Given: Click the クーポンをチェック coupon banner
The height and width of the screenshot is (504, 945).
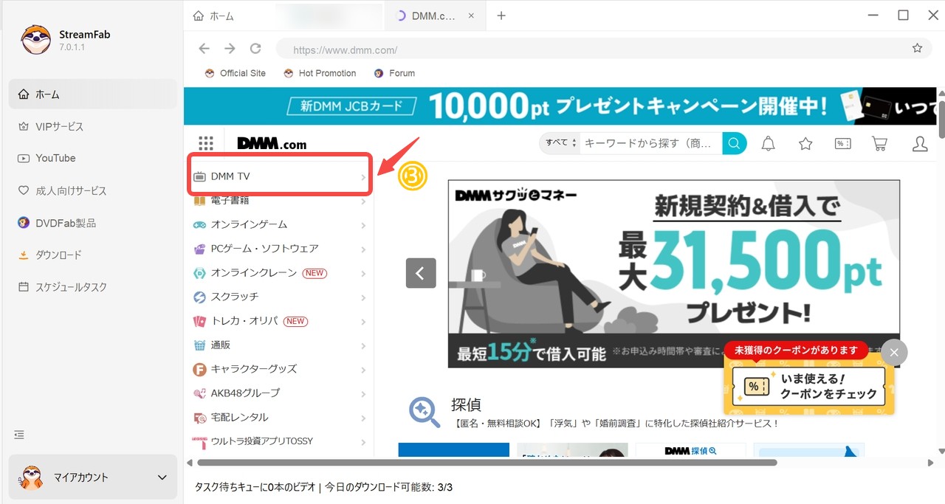Looking at the screenshot, I should (x=810, y=387).
